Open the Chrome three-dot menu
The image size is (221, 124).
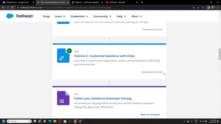click(218, 8)
